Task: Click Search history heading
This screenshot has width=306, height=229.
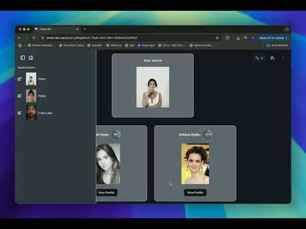Action: [x=26, y=67]
